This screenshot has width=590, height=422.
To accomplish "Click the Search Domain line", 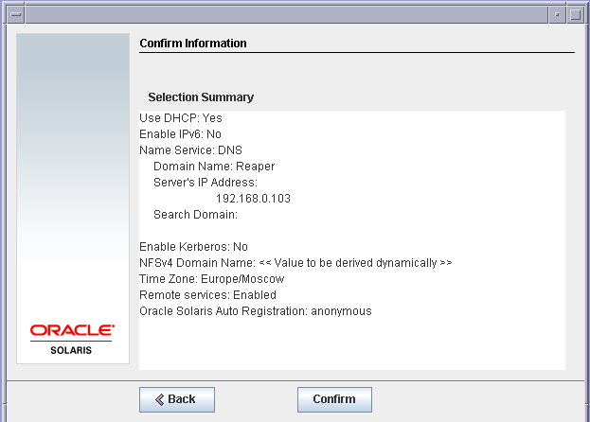I will tap(195, 215).
